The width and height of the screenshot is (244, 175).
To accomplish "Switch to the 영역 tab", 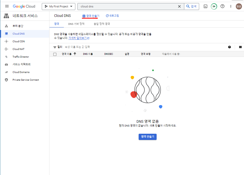I will (57, 24).
